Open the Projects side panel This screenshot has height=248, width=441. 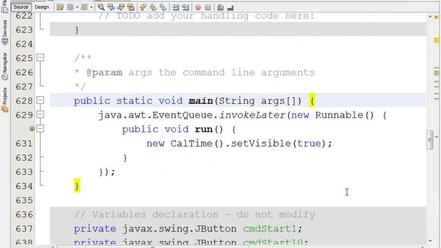[5, 99]
